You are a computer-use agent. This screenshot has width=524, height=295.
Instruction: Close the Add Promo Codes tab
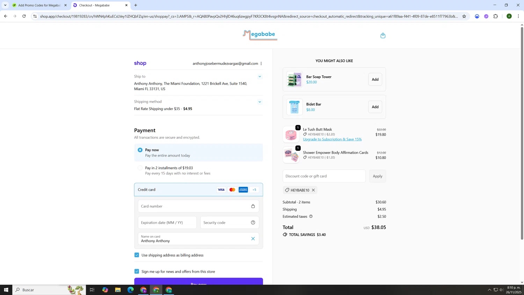[x=65, y=5]
